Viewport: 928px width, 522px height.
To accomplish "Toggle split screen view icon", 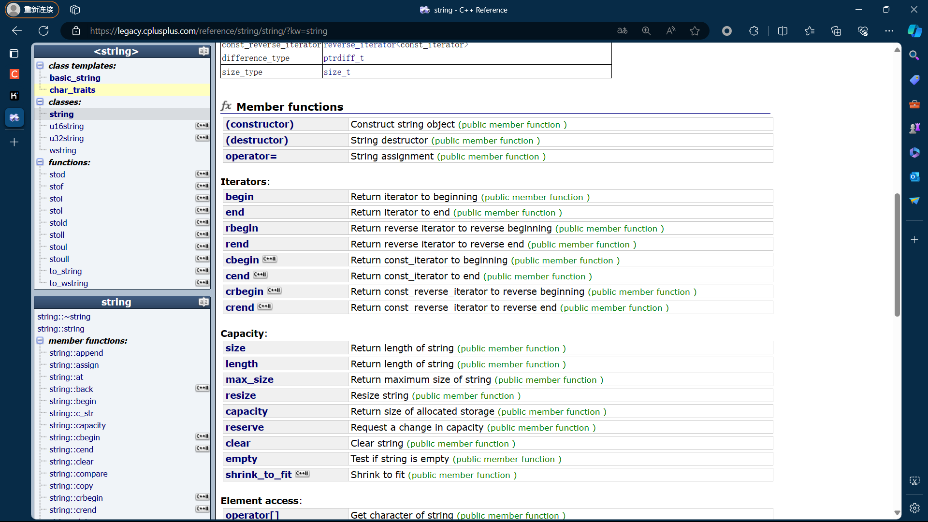I will pos(783,31).
